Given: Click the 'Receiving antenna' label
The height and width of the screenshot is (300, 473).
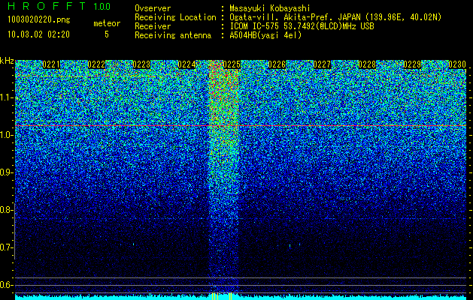Looking at the screenshot, I should pyautogui.click(x=173, y=35).
